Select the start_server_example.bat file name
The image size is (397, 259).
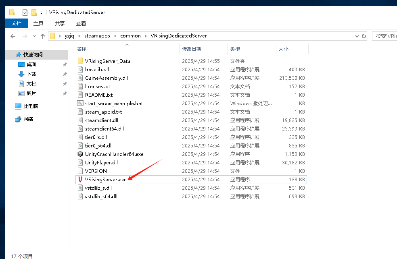[x=114, y=104]
